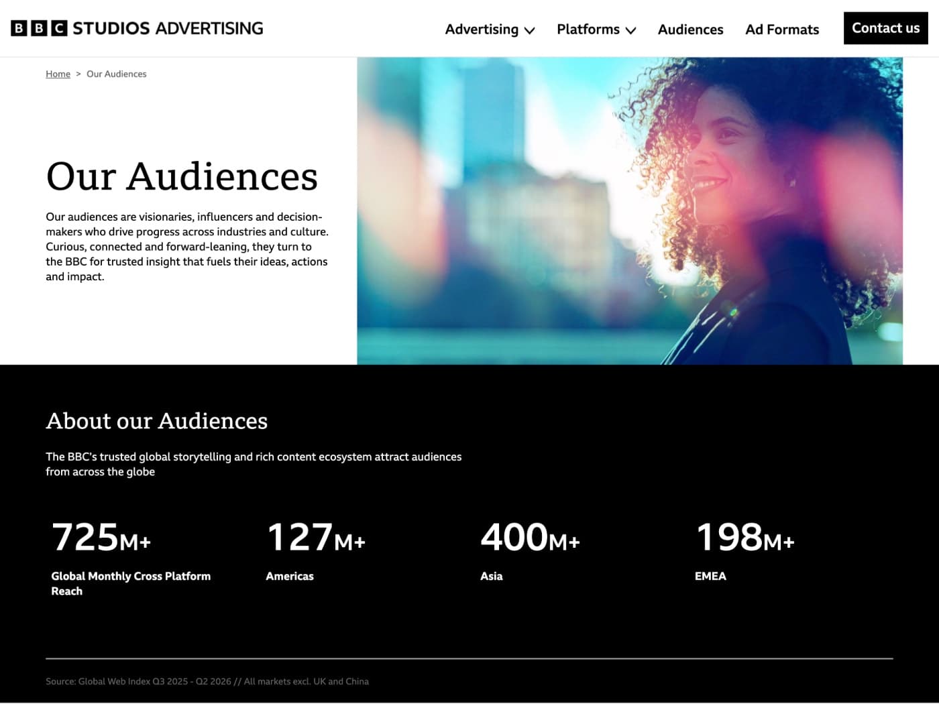Screen dimensions: 939x704
Task: Click the Global Monthly Cross Platform Reach label
Action: [131, 583]
